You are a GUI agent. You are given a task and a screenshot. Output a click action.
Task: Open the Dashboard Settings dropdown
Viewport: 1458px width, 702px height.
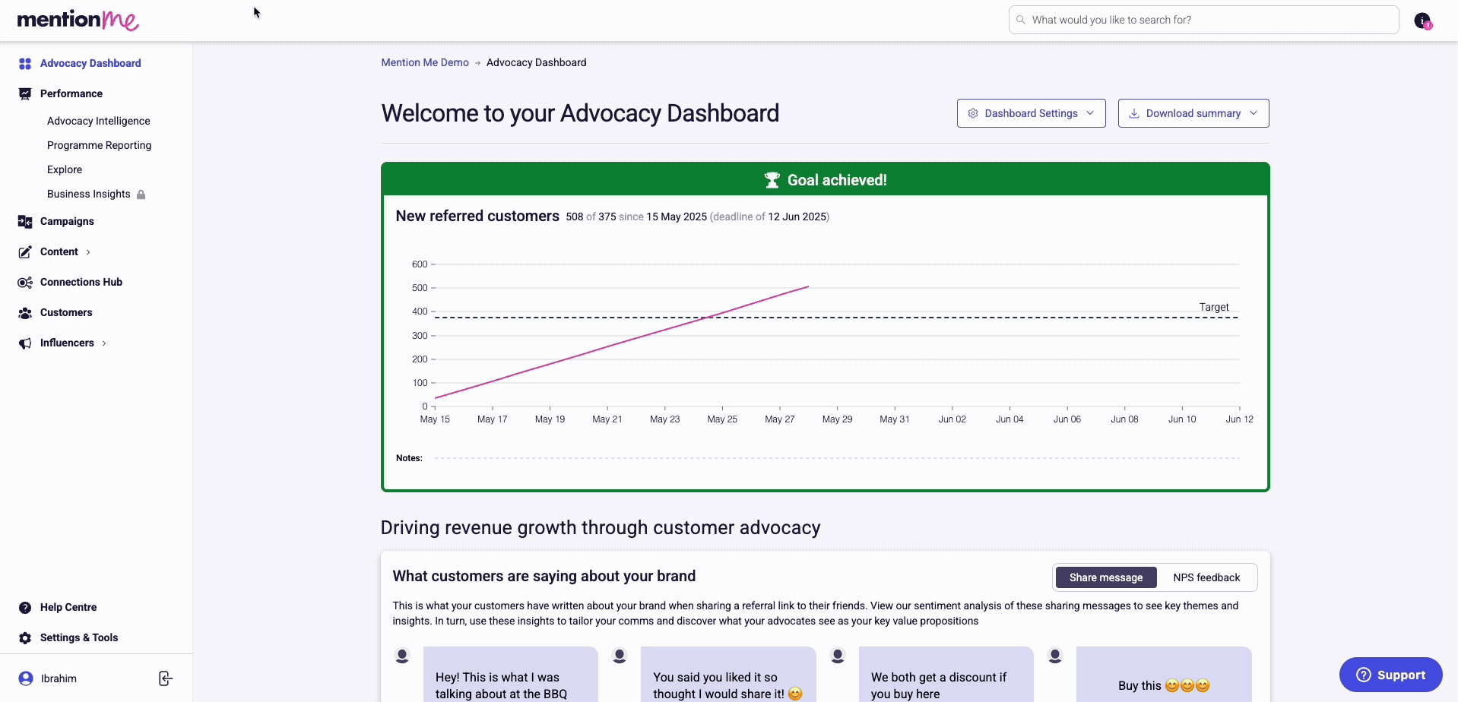pos(1031,113)
